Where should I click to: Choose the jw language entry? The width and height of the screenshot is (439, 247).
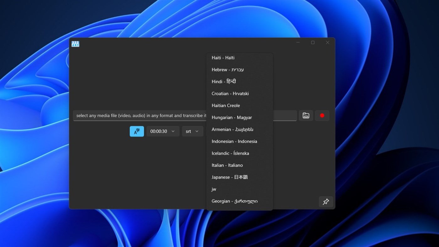point(214,189)
